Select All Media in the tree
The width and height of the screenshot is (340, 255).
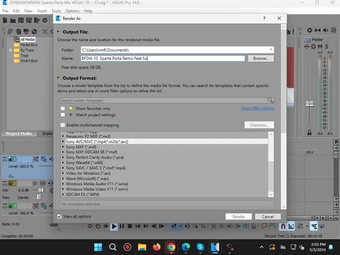click(x=28, y=40)
